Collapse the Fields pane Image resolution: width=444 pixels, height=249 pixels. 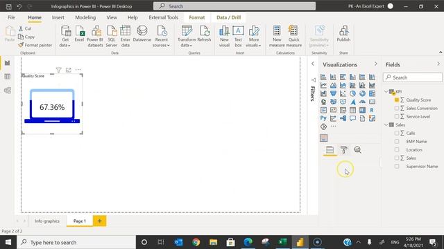pos(438,64)
